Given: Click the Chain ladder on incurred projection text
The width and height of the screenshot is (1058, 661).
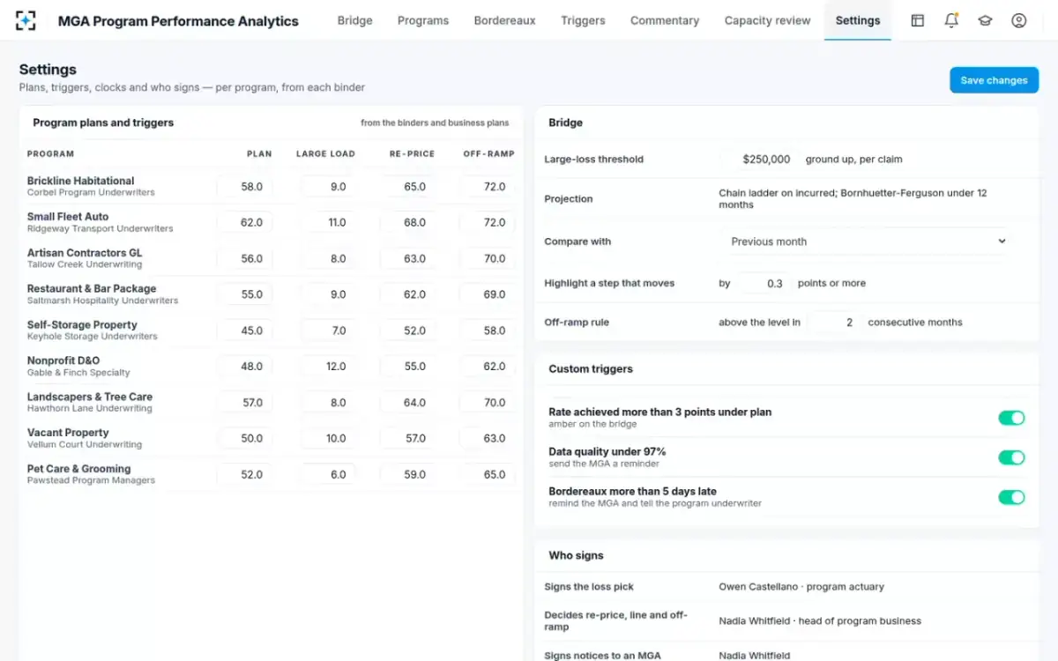Looking at the screenshot, I should pyautogui.click(x=853, y=198).
